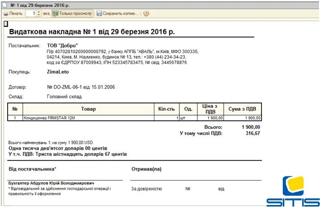The image size is (320, 207).
Task: Click the Від постачальника* signature label
Action: click(32, 169)
